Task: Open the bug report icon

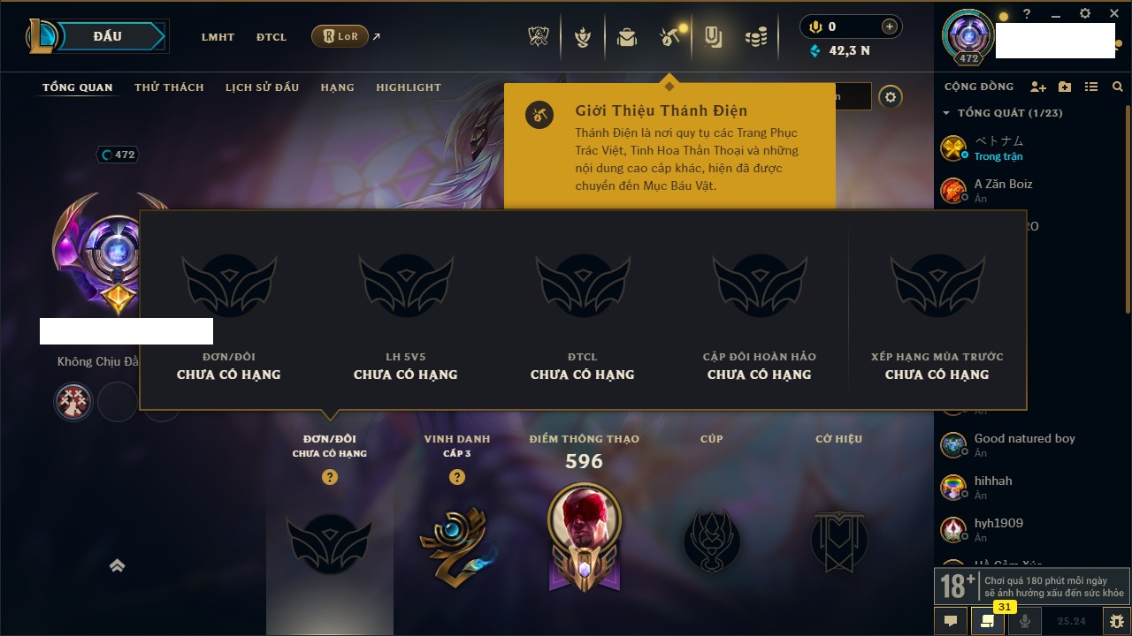Action: [1117, 621]
